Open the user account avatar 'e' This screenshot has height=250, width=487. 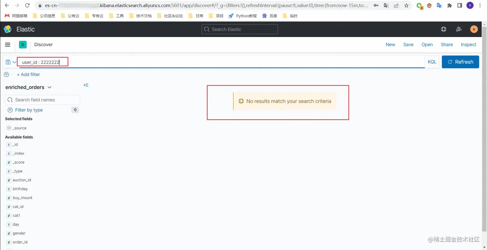[x=474, y=29]
